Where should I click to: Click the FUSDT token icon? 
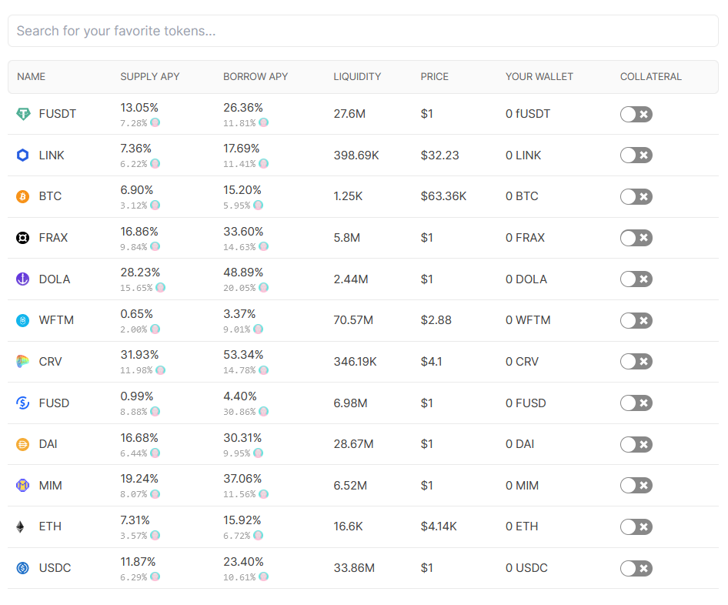click(23, 114)
